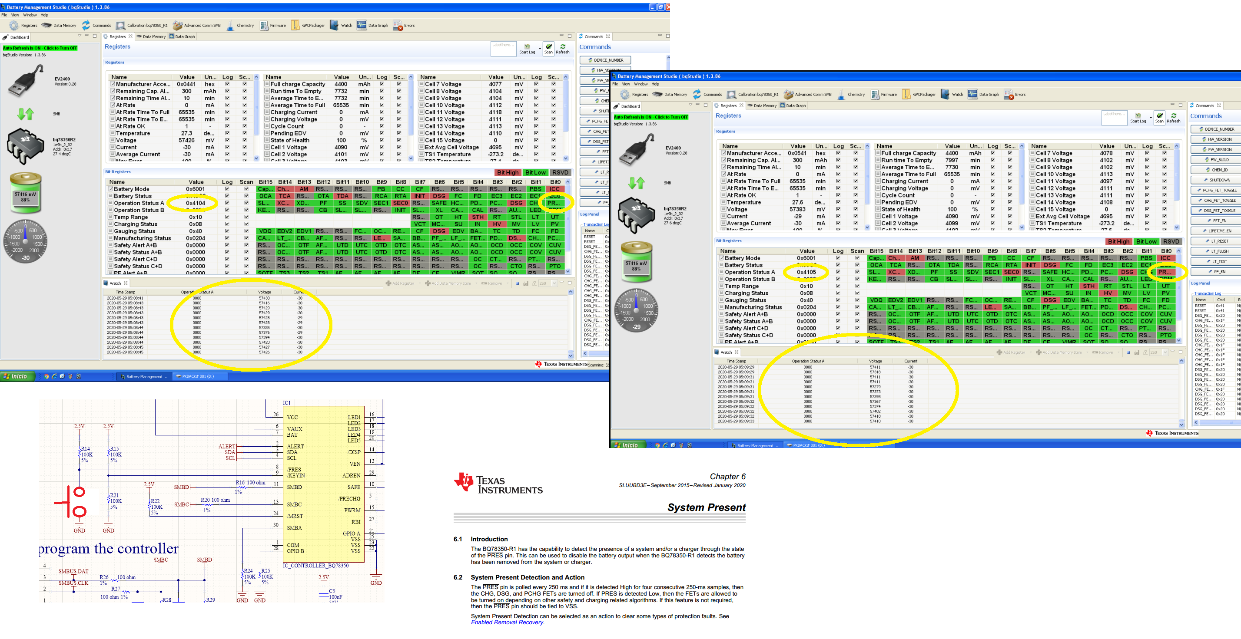Click Errors icon in left-hand window toolbar
Screen dimensions: 1241x639
398,26
